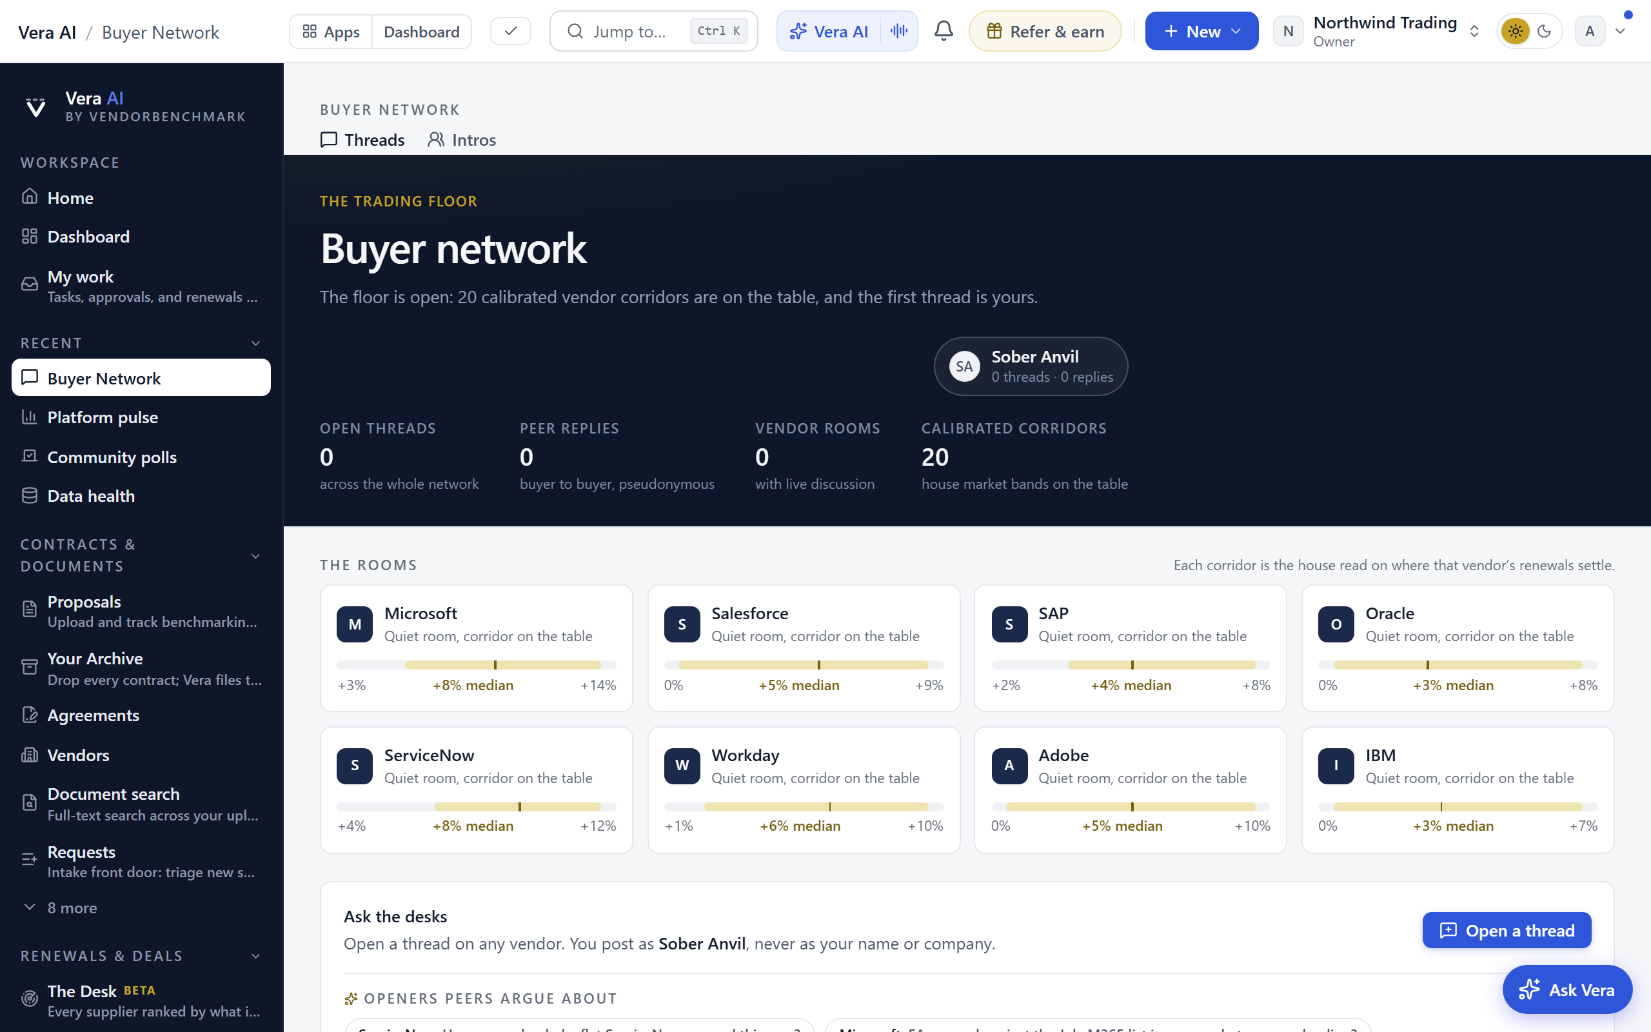The image size is (1651, 1032).
Task: Select Buyer Network in the sidebar
Action: click(x=141, y=378)
